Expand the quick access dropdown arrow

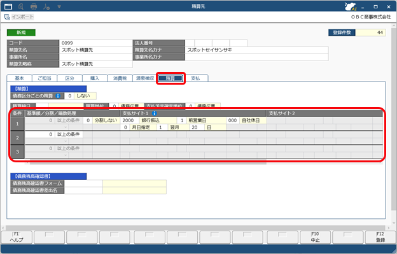click(x=59, y=6)
